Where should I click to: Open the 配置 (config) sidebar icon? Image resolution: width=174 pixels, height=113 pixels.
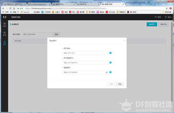(4, 34)
